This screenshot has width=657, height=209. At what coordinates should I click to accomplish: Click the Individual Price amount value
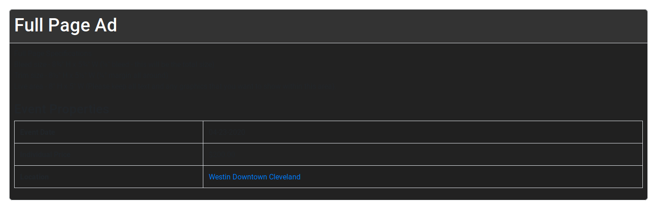pos(223,155)
